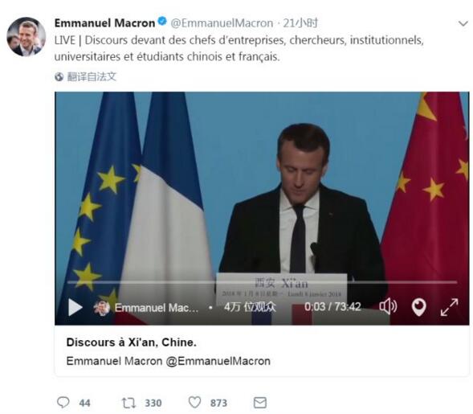This screenshot has height=414, width=473.
Task: Open the Periscope location pin icon
Action: point(418,307)
